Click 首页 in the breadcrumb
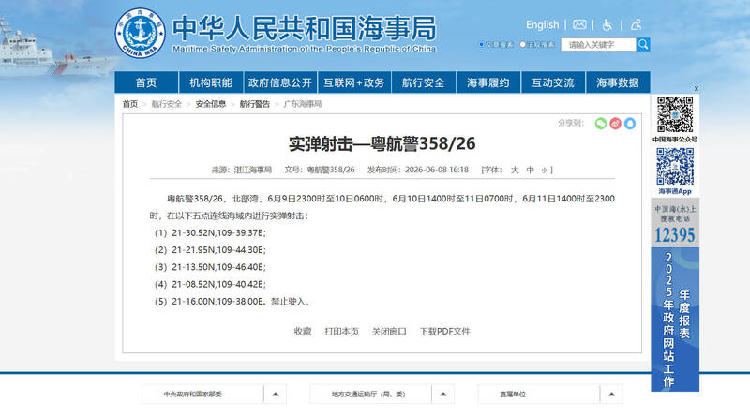750x417 pixels. click(x=130, y=104)
